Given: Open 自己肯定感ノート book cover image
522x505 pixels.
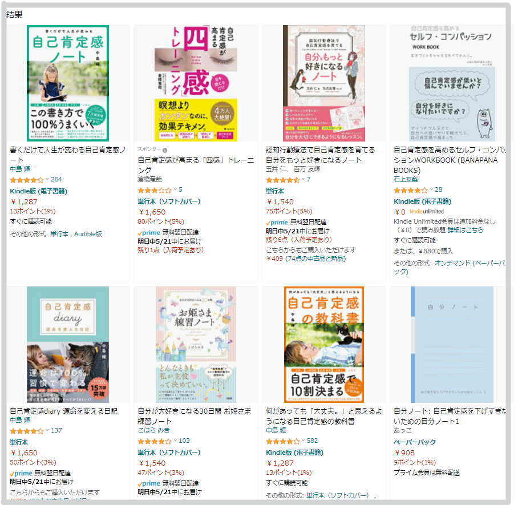Looking at the screenshot, I should [68, 83].
